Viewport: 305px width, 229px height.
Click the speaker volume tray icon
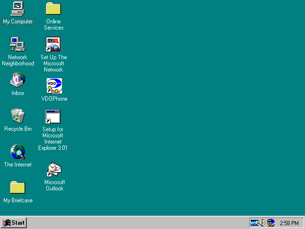pos(262,223)
